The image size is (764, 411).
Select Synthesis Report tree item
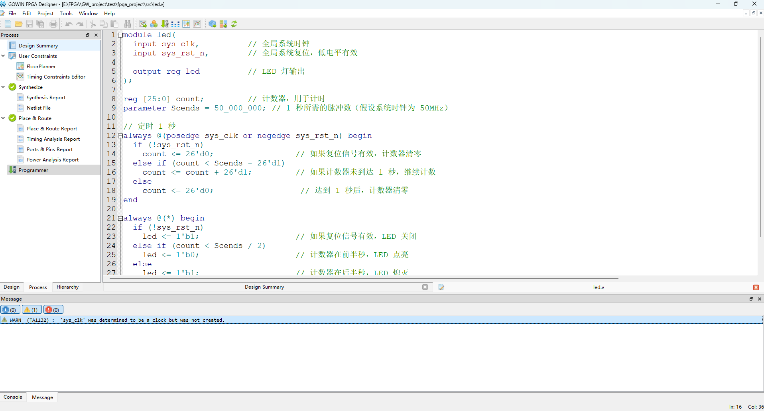click(46, 97)
